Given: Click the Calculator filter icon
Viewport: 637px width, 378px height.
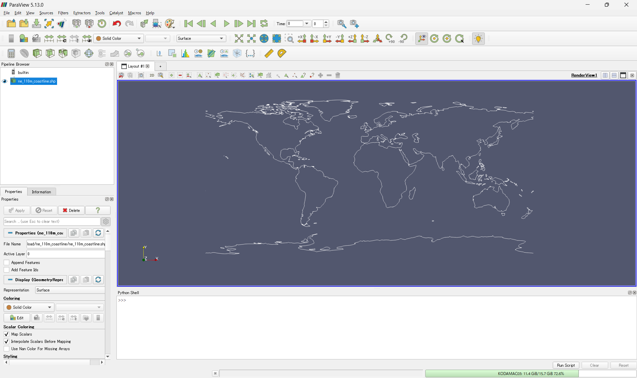Looking at the screenshot, I should click(11, 53).
